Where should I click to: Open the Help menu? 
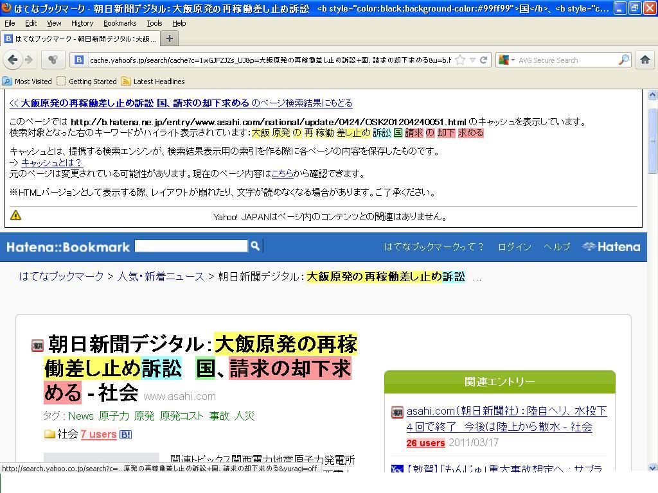pos(179,23)
